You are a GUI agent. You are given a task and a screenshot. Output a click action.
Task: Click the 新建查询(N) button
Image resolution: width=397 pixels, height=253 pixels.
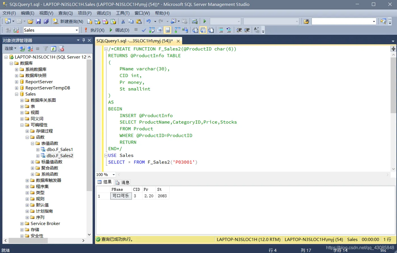(68, 21)
